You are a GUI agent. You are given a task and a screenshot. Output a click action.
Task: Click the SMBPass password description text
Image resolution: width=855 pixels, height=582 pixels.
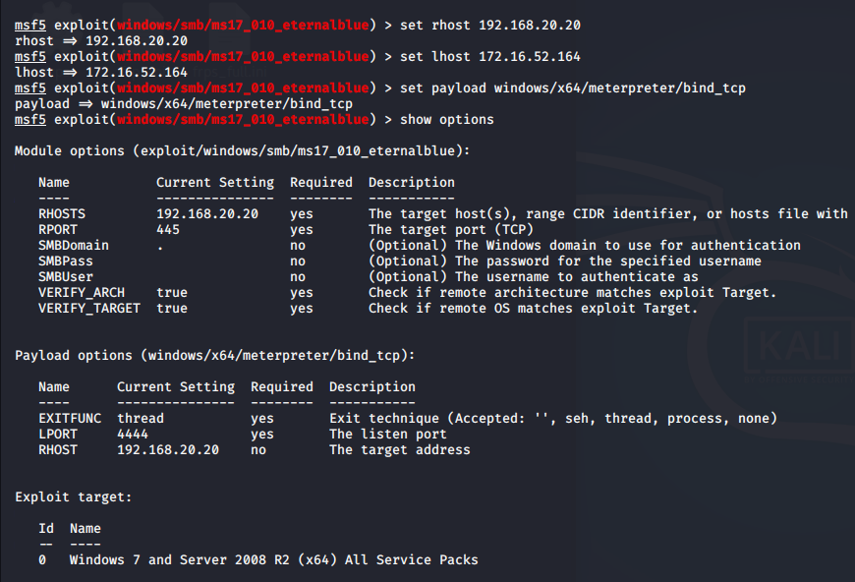coord(565,262)
